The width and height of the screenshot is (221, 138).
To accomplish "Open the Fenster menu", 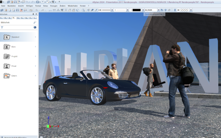I will (83, 6).
